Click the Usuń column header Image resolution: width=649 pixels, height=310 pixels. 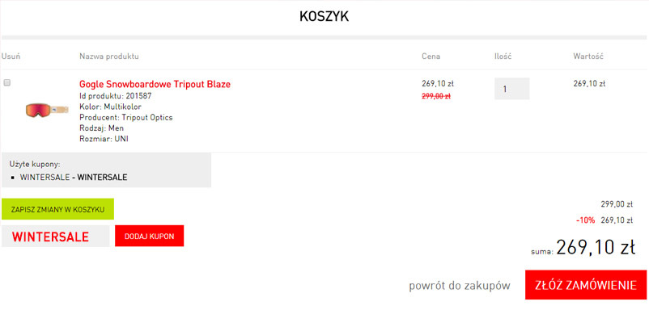pyautogui.click(x=11, y=57)
